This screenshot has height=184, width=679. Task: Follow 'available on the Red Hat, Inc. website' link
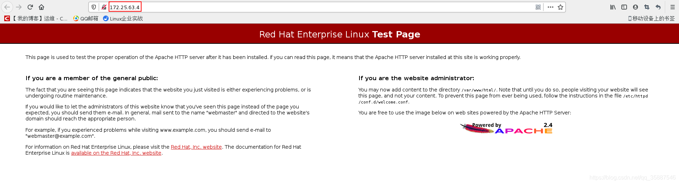[x=116, y=153]
